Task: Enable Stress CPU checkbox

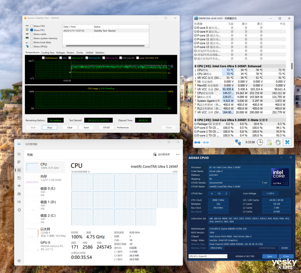Action: (x=32, y=26)
